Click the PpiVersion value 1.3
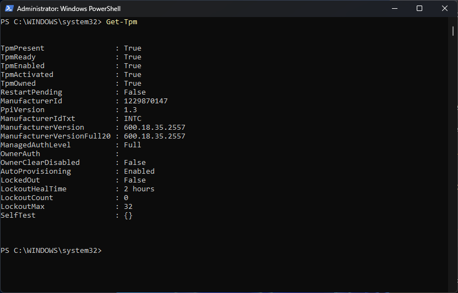This screenshot has width=458, height=293. click(130, 110)
